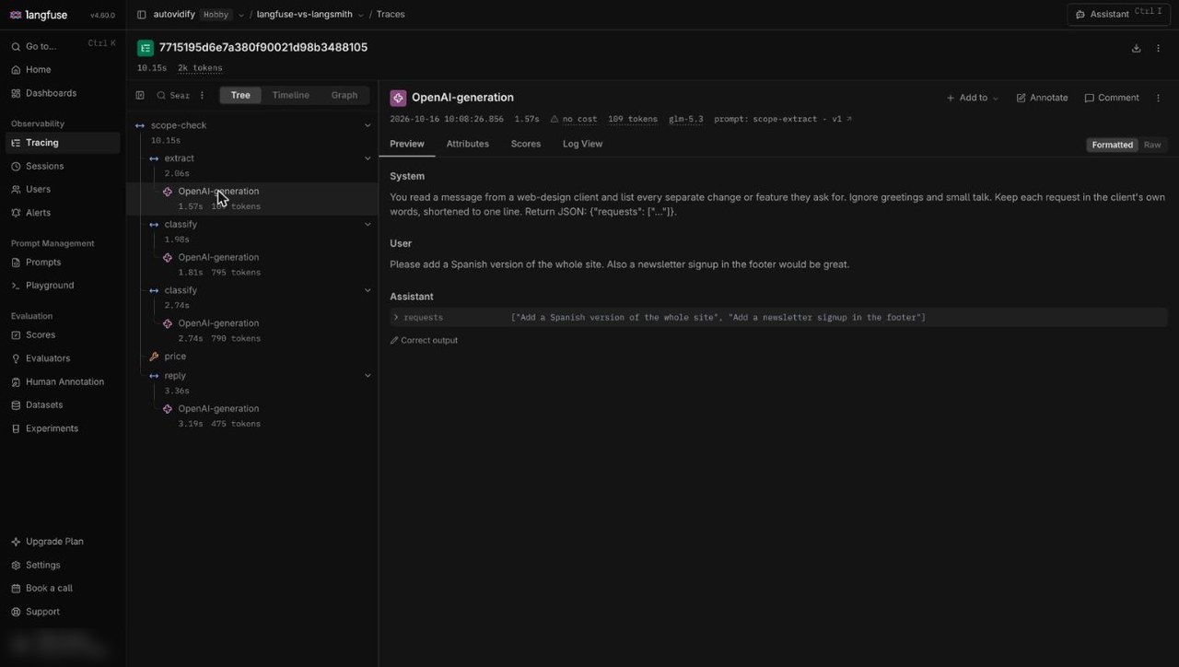Open Human Annotation in the sidebar
Viewport: 1179px width, 667px height.
click(x=64, y=381)
